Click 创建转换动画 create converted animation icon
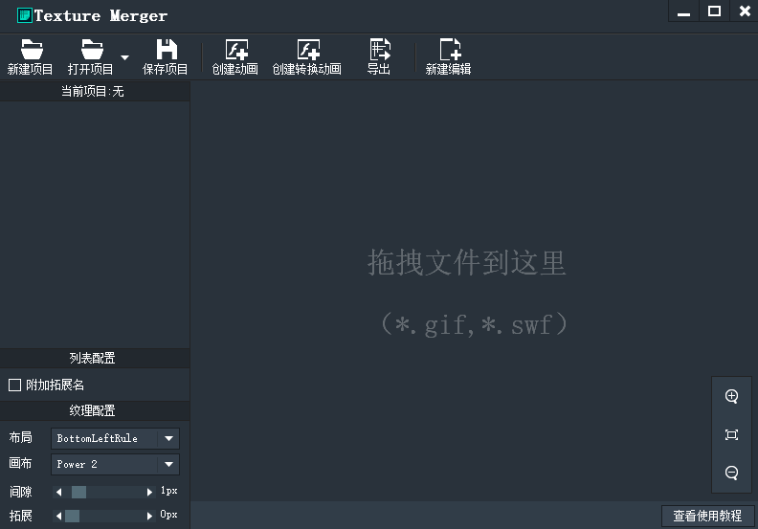Screen dimensions: 758x529 [308, 50]
